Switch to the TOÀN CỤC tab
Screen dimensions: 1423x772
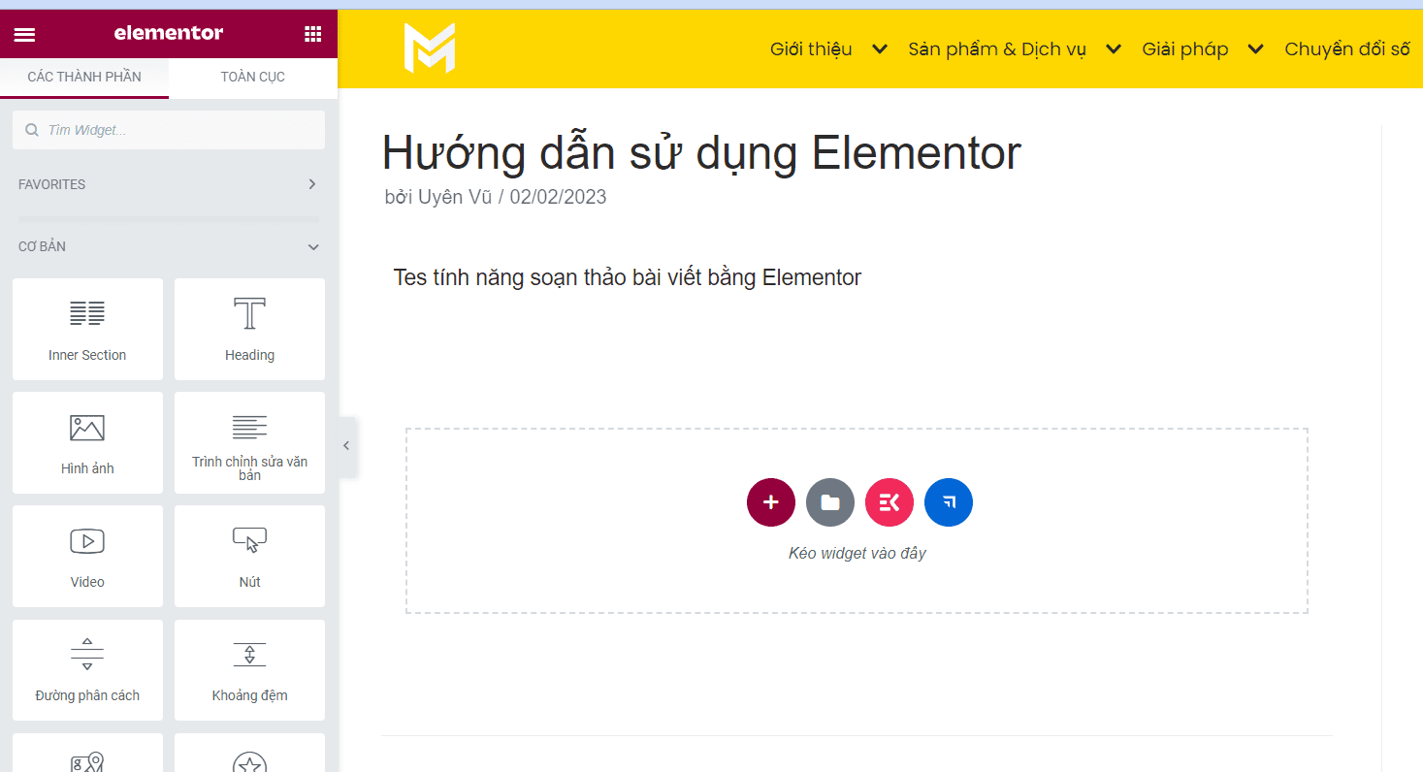(x=252, y=76)
